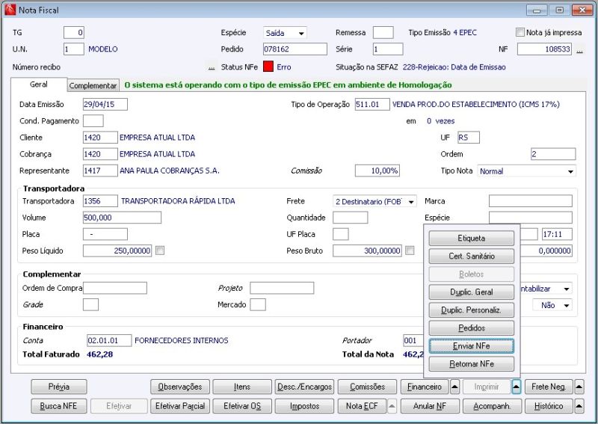
Task: Click the Busca NFE button
Action: point(59,406)
